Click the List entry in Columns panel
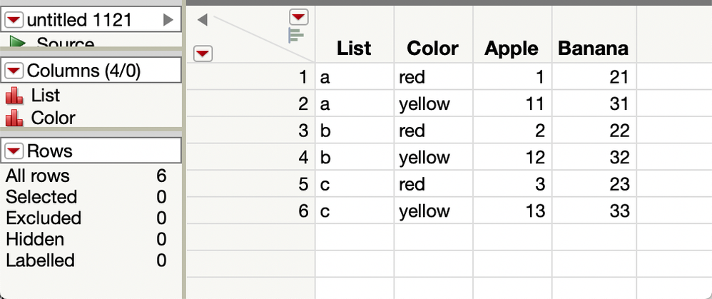This screenshot has height=299, width=712. pyautogui.click(x=46, y=96)
